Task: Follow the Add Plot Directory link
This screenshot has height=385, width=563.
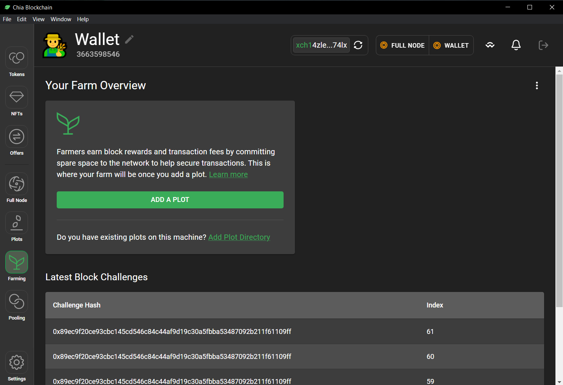Action: 239,237
